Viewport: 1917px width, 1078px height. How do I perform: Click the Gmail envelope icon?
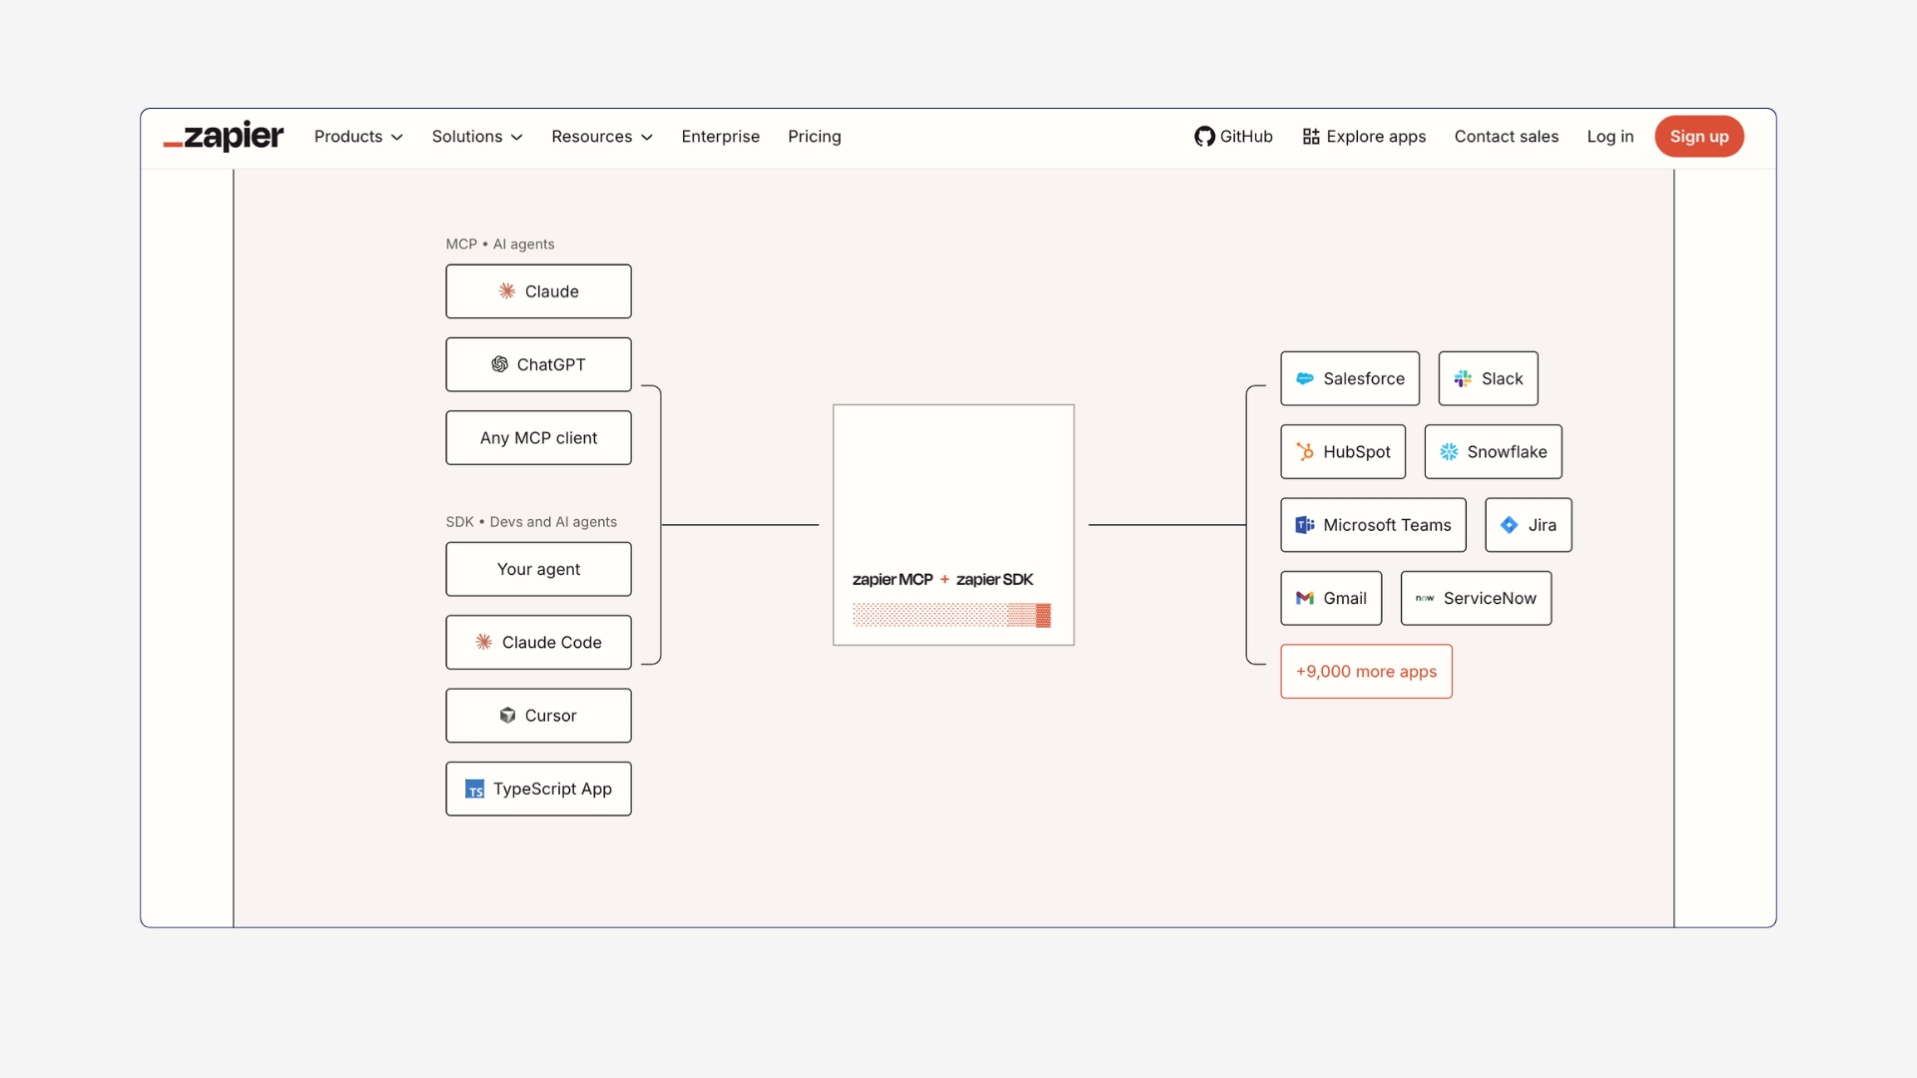(1305, 598)
